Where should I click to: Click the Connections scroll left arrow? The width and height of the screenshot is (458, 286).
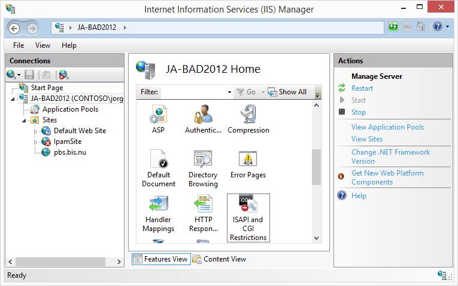click(x=10, y=262)
